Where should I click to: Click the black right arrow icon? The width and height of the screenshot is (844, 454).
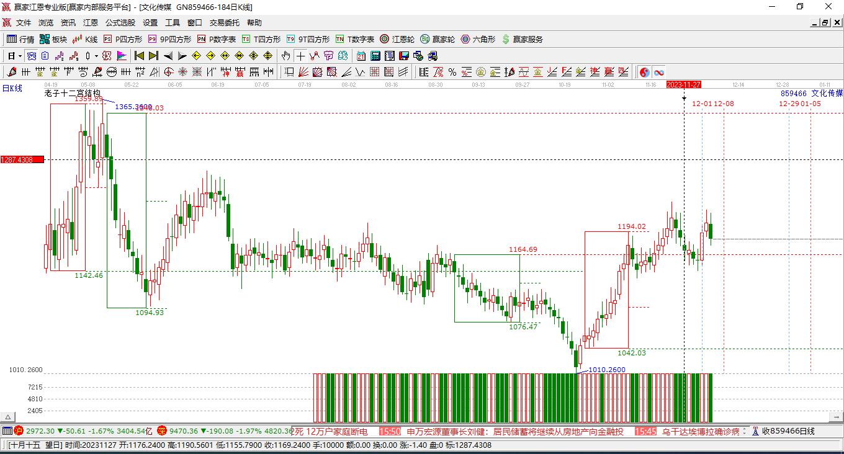click(182, 56)
